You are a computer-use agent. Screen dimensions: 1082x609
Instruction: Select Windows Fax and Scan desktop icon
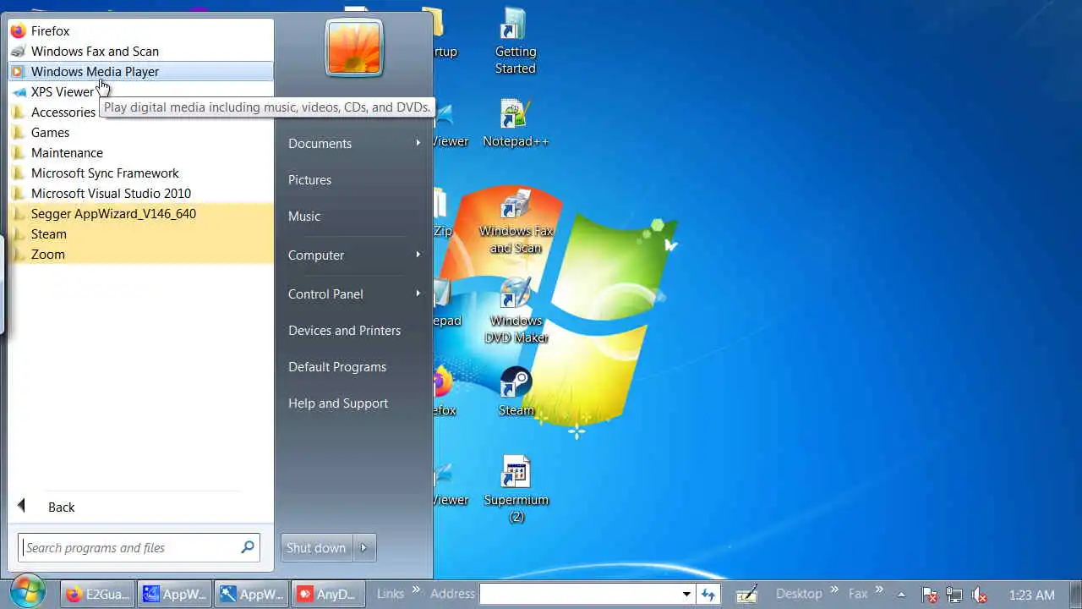pyautogui.click(x=516, y=222)
